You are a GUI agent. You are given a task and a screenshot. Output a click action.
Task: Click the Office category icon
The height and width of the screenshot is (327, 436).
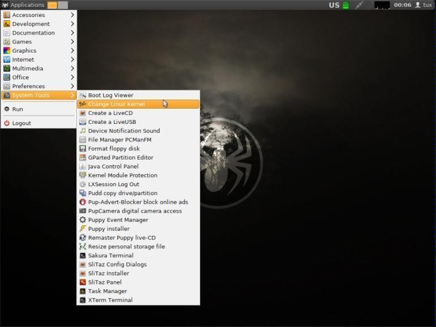click(7, 77)
